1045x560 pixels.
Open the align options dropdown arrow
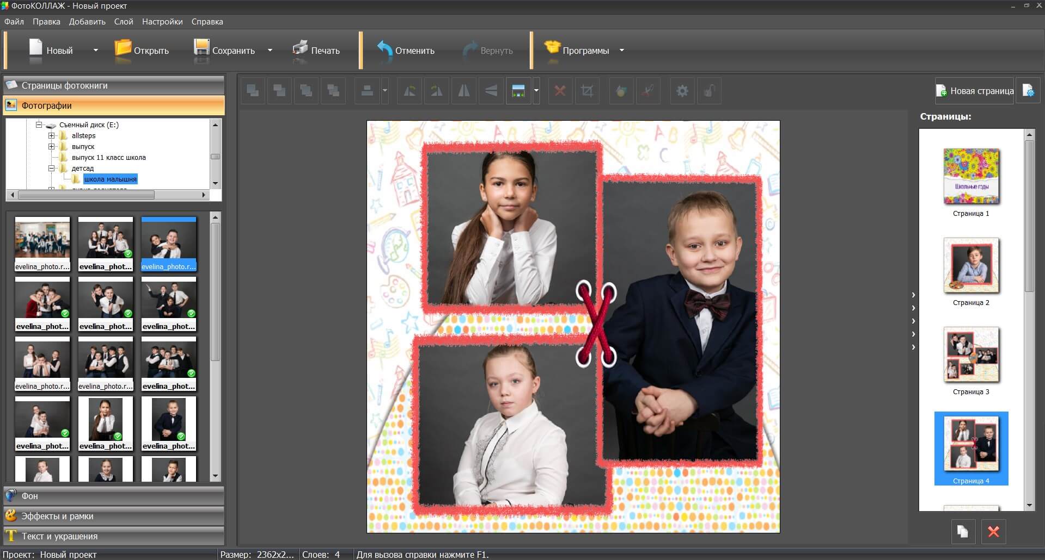[x=385, y=91]
